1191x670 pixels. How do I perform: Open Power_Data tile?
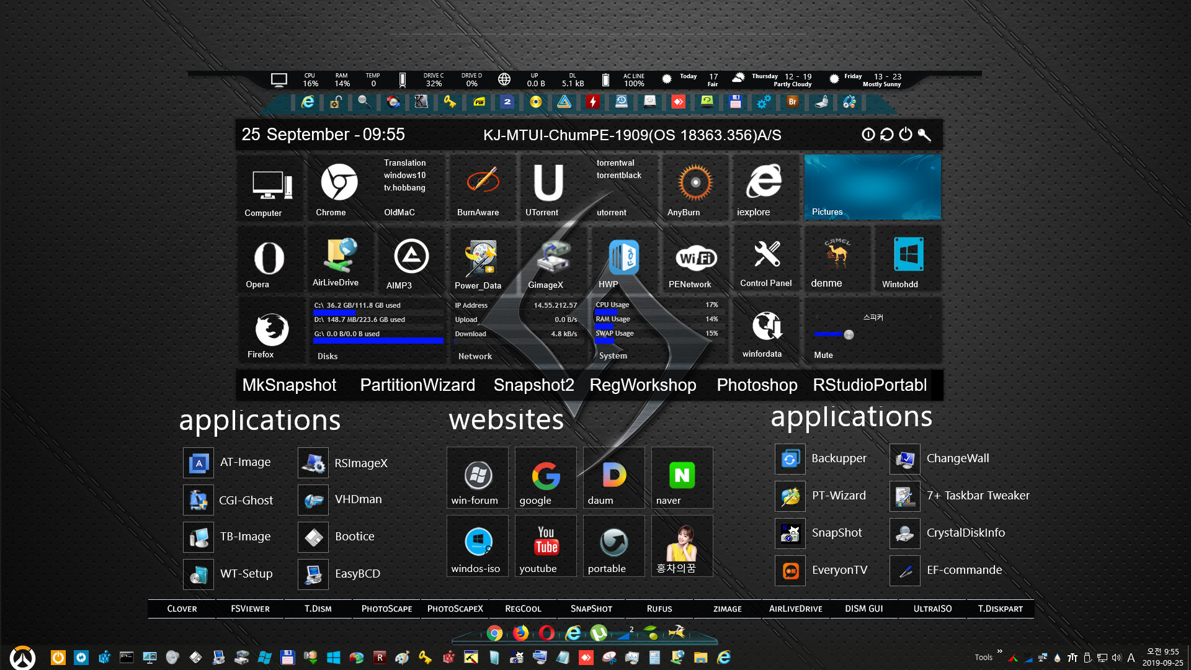tap(482, 261)
